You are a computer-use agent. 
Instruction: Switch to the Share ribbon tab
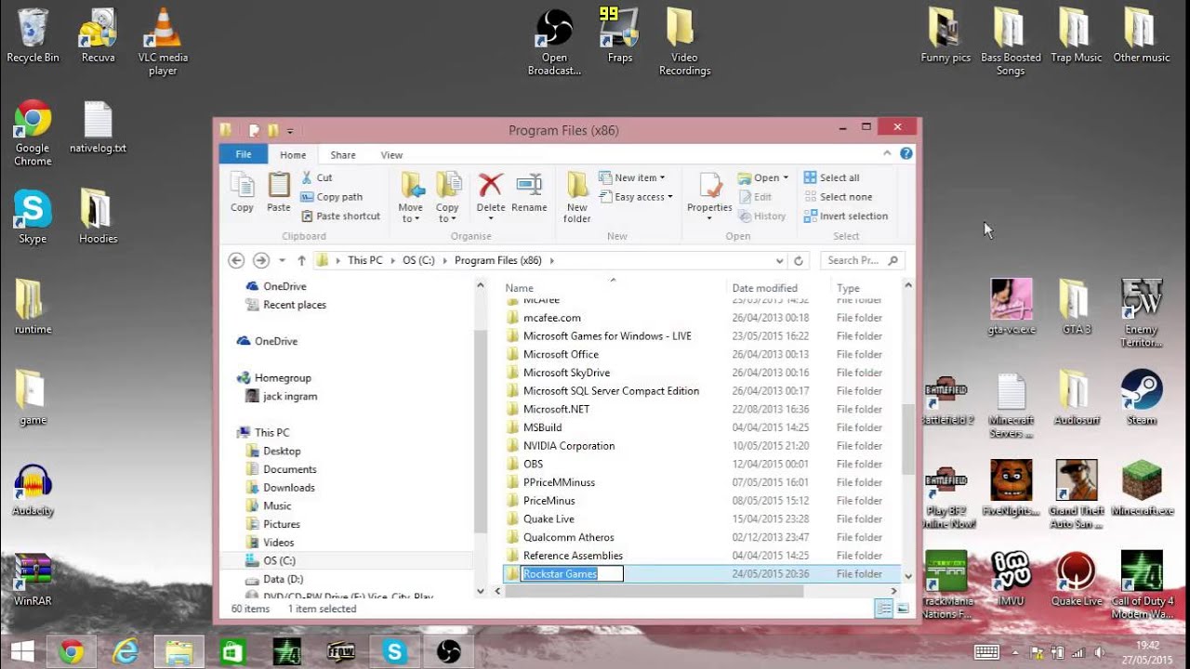pyautogui.click(x=343, y=155)
